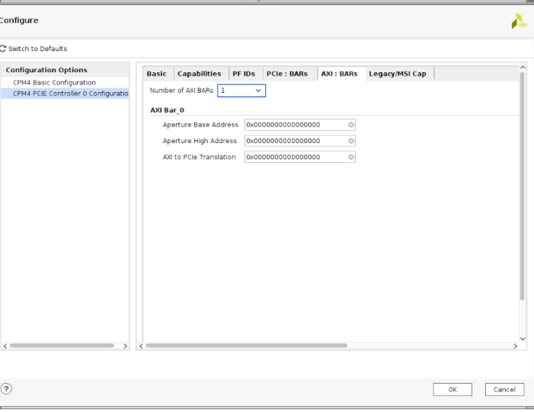Click the Number of AXI BARs label
Viewport: 534px width, 412px height.
[x=181, y=91]
